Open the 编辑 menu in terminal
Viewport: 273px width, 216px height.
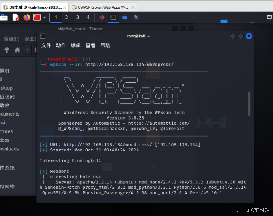(76, 46)
